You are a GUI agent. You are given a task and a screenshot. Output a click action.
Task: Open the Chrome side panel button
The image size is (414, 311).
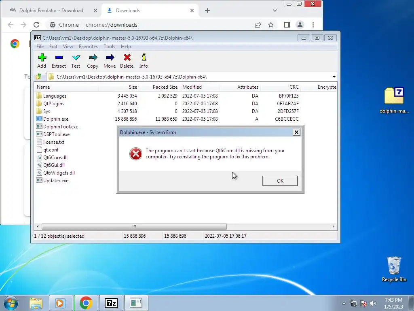click(287, 25)
